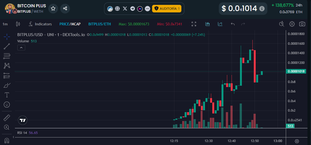Click the Volume 513 legend label

pyautogui.click(x=27, y=41)
